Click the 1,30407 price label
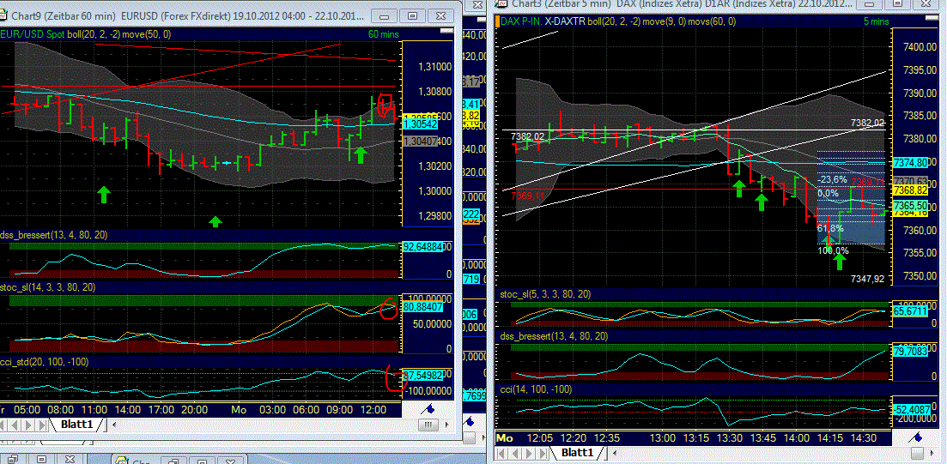The height and width of the screenshot is (464, 947). (x=420, y=142)
